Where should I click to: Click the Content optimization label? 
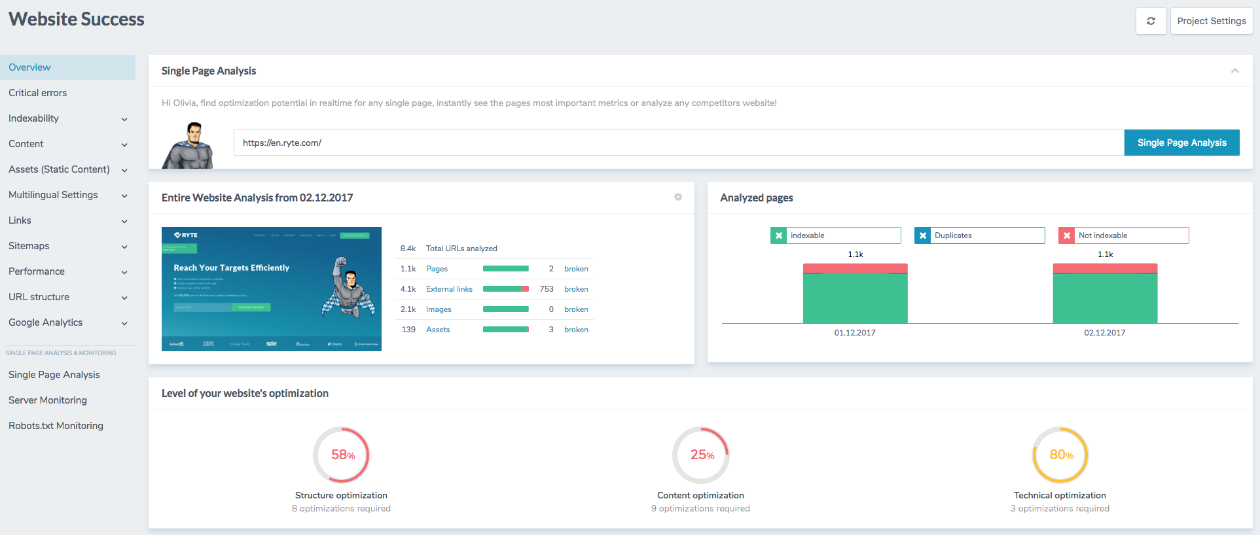700,495
